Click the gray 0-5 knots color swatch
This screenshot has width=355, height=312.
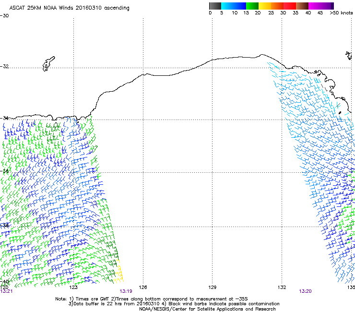point(215,6)
